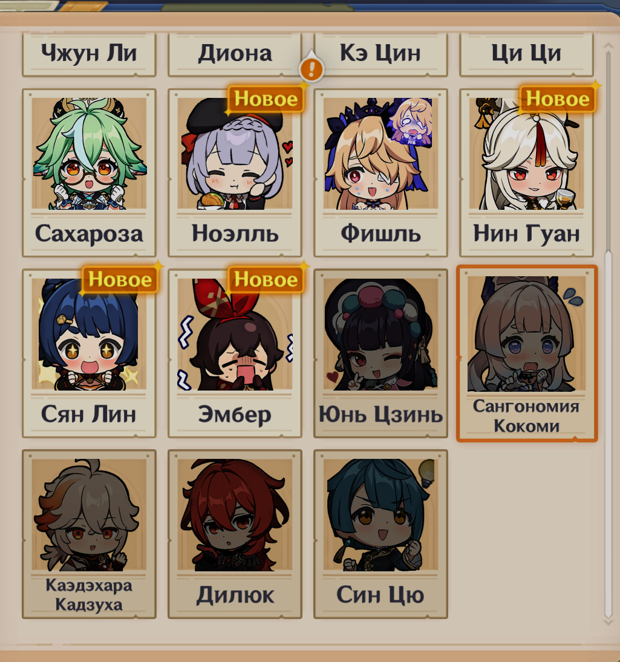This screenshot has height=662, width=620.
Task: Click the Новое badge on Нин Гуан
Action: pyautogui.click(x=558, y=99)
